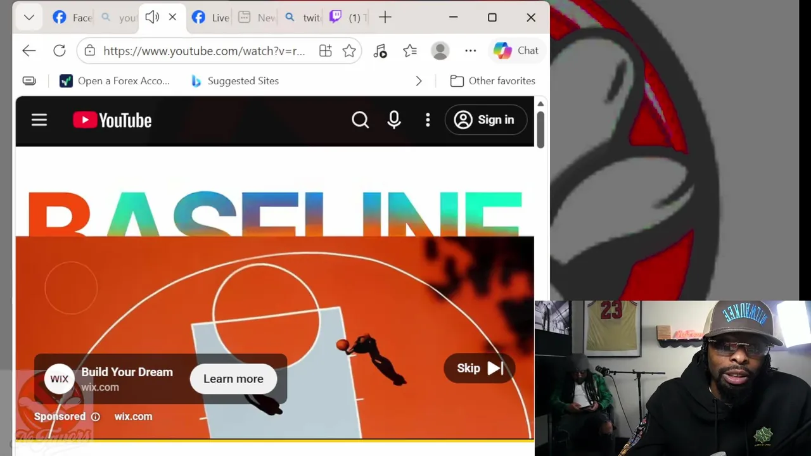Image resolution: width=811 pixels, height=456 pixels.
Task: Switch to the 'you' search tab
Action: (x=118, y=18)
